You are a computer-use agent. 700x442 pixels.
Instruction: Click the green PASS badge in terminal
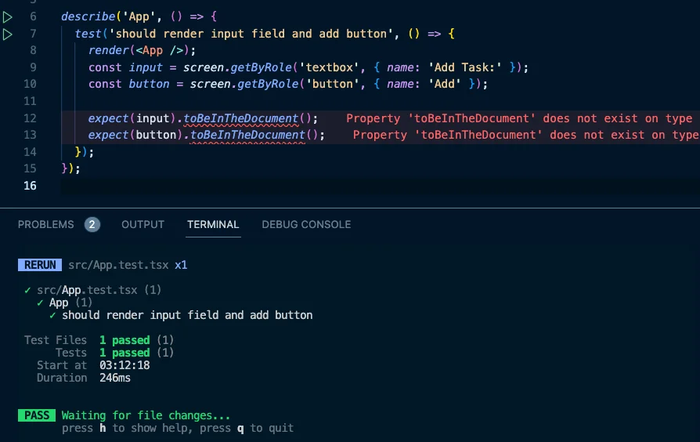click(x=37, y=415)
